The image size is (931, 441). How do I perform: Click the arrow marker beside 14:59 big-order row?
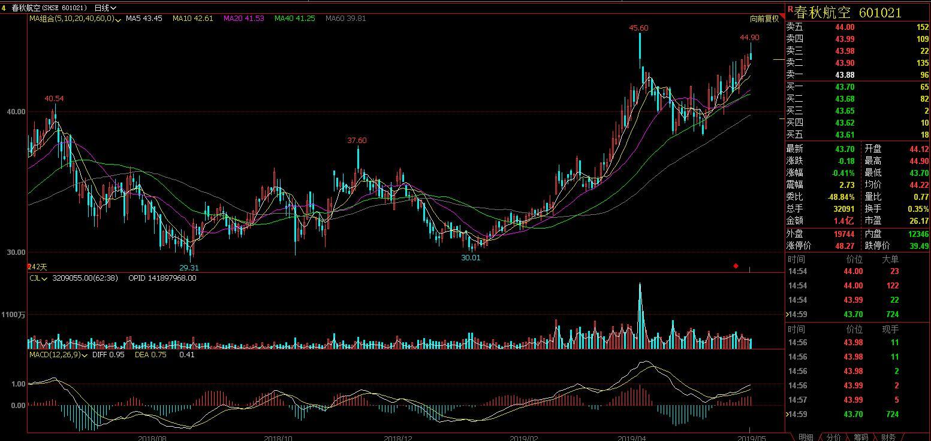point(788,314)
